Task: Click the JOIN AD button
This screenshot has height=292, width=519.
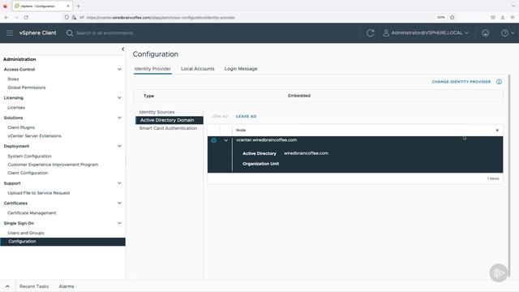Action: tap(220, 117)
